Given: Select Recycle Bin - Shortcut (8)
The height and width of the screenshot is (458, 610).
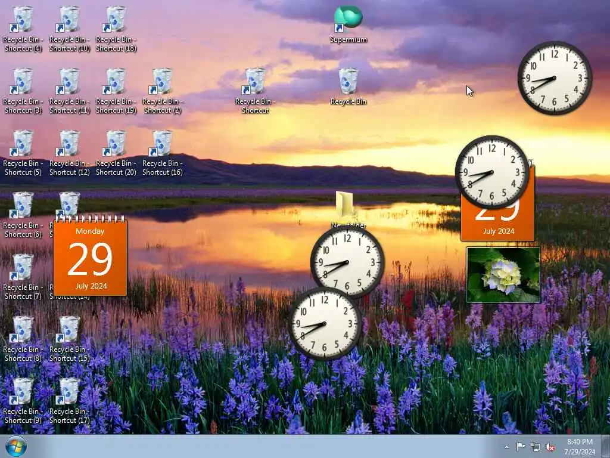Looking at the screenshot, I should tap(23, 339).
